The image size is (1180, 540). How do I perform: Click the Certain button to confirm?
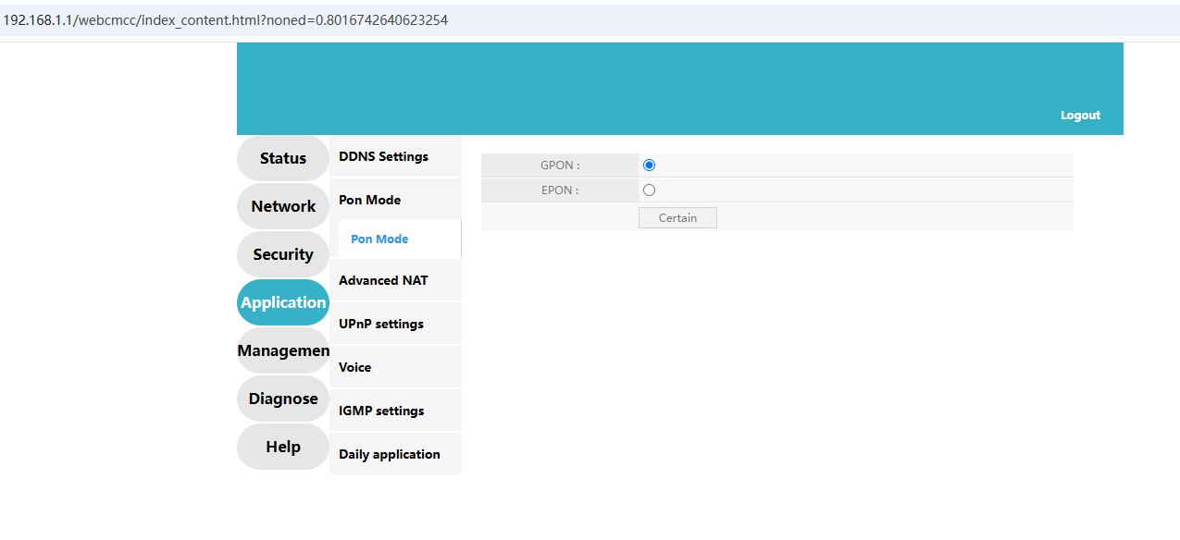coord(677,217)
